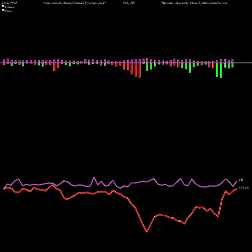Click the tallest green bar near the right end

point(221,70)
